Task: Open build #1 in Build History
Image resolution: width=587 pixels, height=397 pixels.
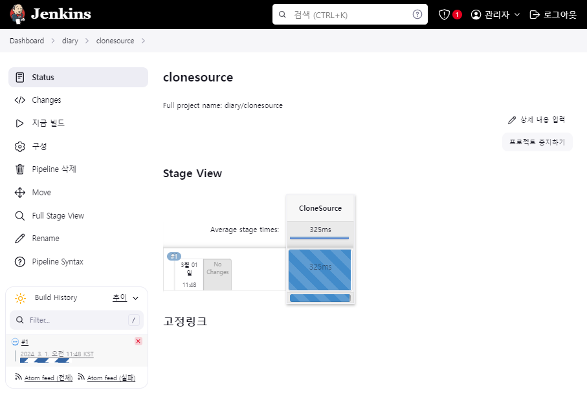Action: tap(25, 342)
